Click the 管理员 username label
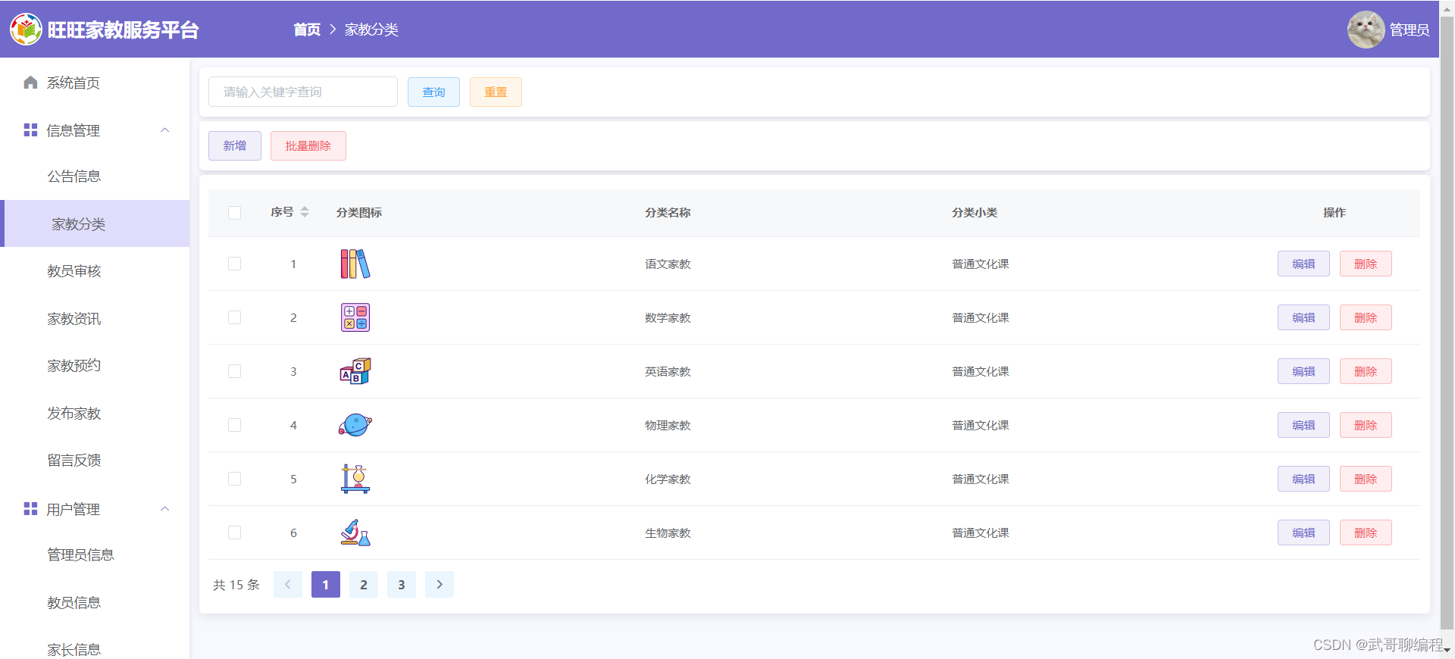Viewport: 1455px width, 659px height. coord(1410,30)
